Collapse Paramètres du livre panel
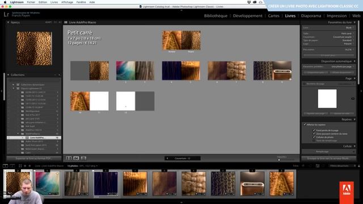The image size is (363, 204). tap(354, 23)
